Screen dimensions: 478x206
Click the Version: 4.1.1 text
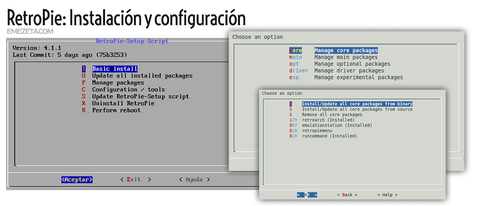point(37,48)
